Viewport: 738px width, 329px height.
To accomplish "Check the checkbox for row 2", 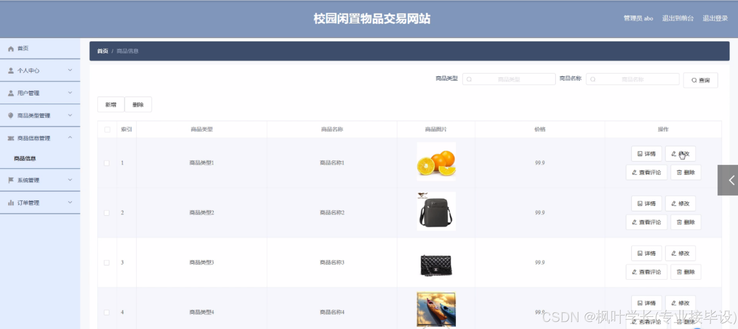I will pyautogui.click(x=107, y=213).
